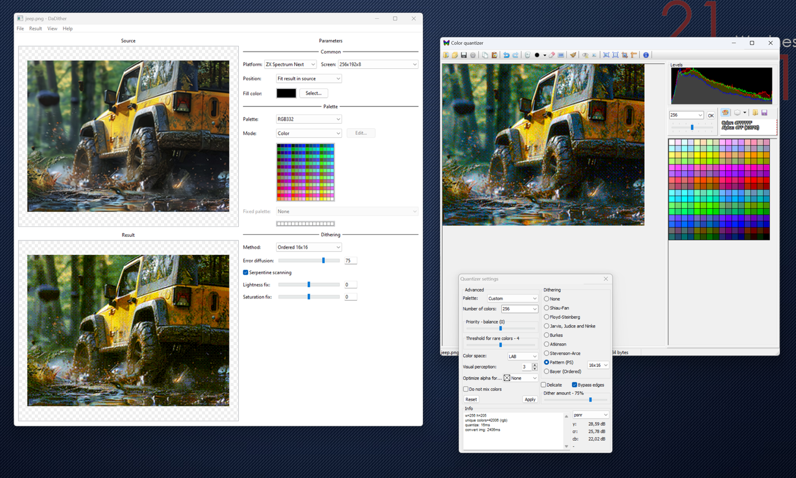Viewport: 796px width, 478px height.
Task: Click the first blue resize frame icon
Action: point(606,55)
